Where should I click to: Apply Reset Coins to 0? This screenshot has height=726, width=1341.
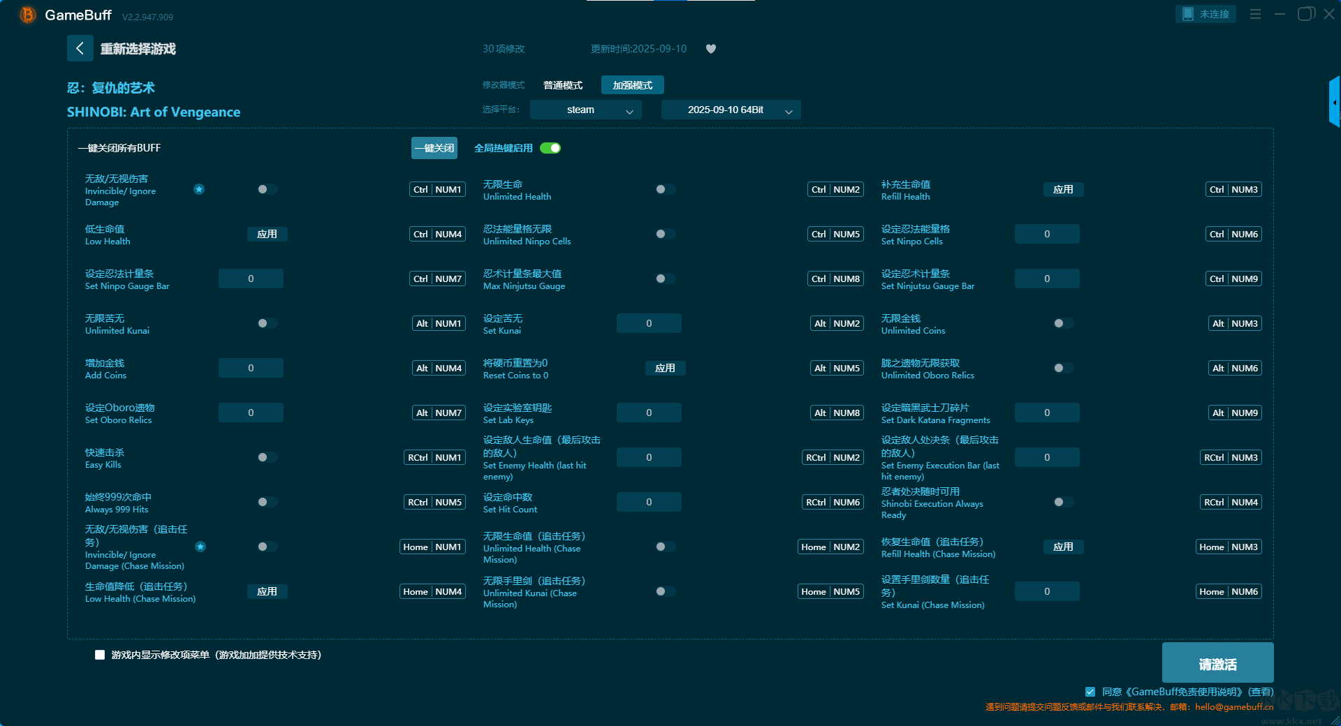click(665, 368)
